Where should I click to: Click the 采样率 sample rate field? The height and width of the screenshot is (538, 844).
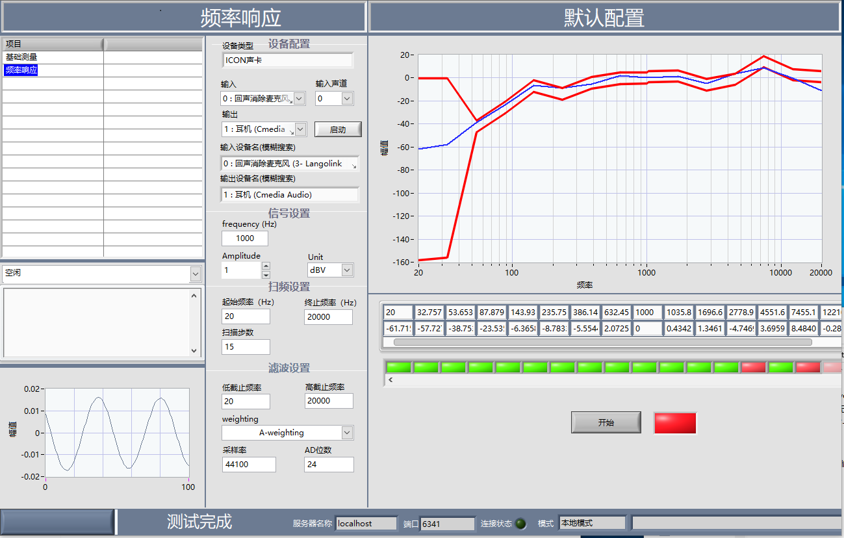[x=249, y=464]
